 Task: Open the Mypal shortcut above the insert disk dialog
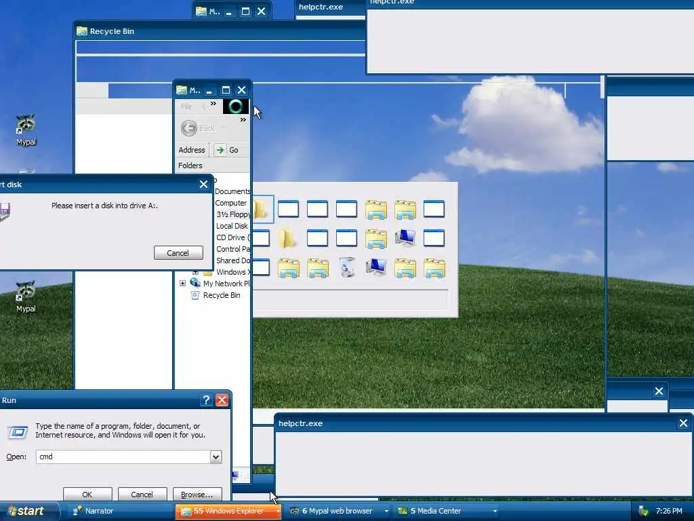pos(26,130)
